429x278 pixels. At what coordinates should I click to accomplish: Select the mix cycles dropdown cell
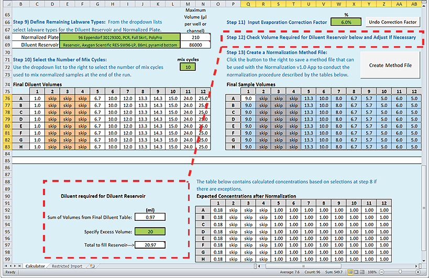[x=188, y=67]
